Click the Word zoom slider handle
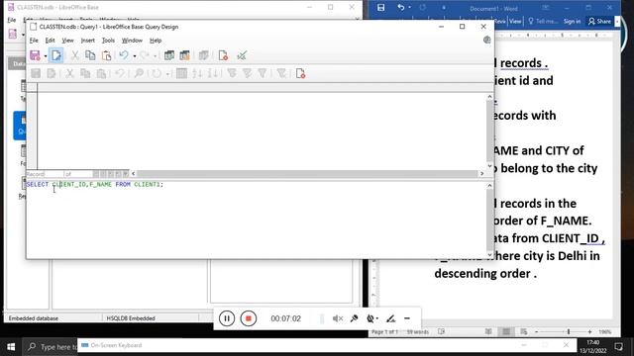 coord(568,332)
